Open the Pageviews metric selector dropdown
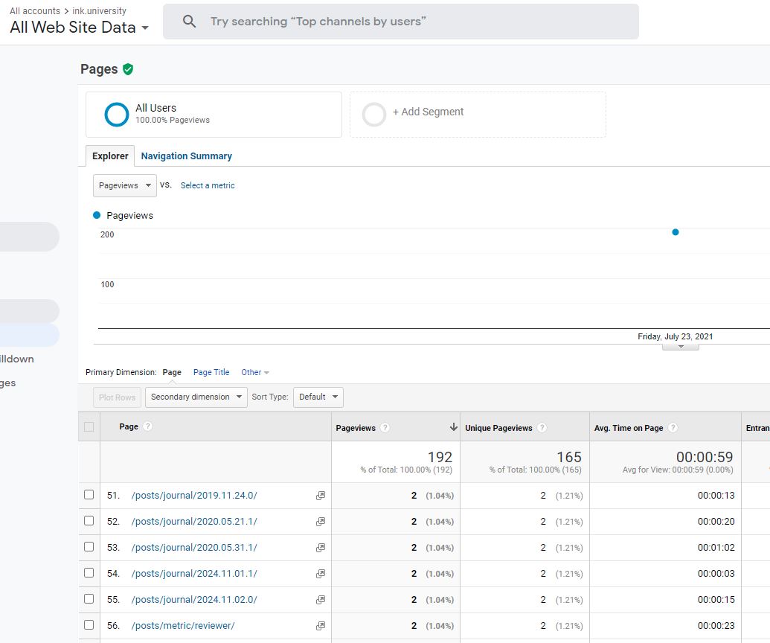This screenshot has width=770, height=643. pyautogui.click(x=124, y=185)
